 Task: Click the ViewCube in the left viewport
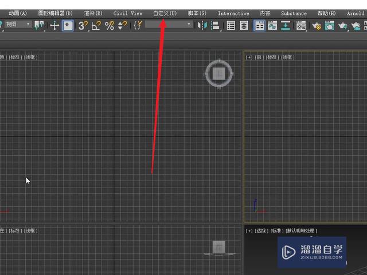219,247
